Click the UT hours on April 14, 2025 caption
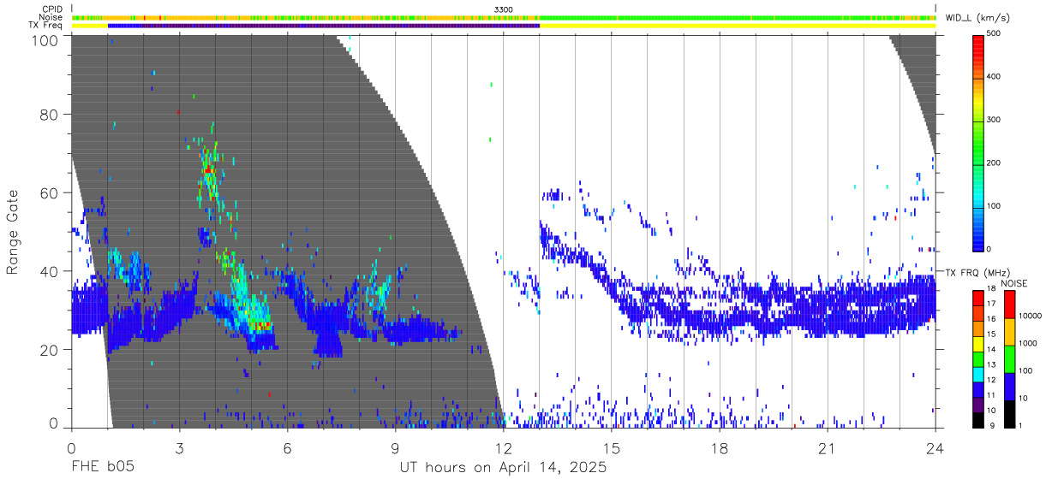Image resolution: width=1052 pixels, height=485 pixels. (503, 469)
